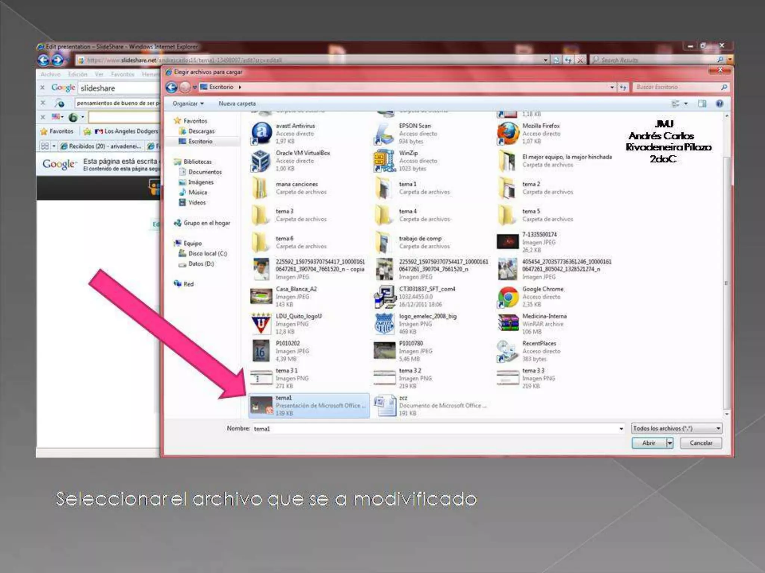Screen dimensions: 765x573
Task: Open Documentos under Bibliotecas
Action: pyautogui.click(x=205, y=172)
